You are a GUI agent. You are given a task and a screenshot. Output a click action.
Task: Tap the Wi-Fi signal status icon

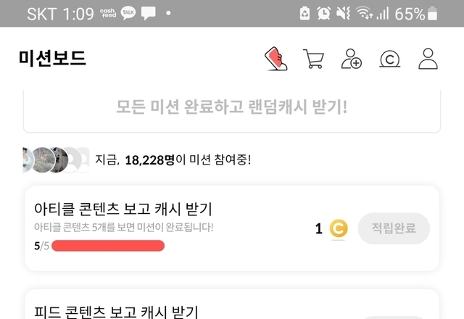365,13
